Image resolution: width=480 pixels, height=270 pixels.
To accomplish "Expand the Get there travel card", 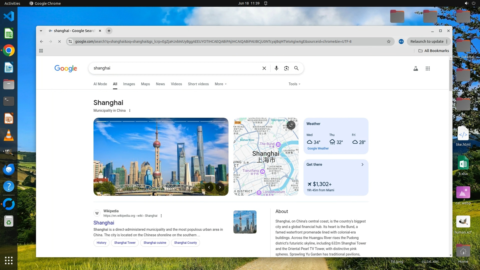I will pyautogui.click(x=362, y=164).
